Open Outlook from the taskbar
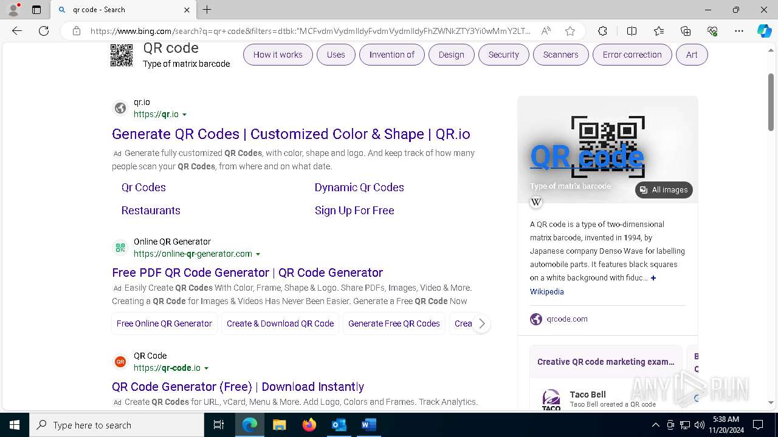This screenshot has width=778, height=437. pyautogui.click(x=339, y=425)
